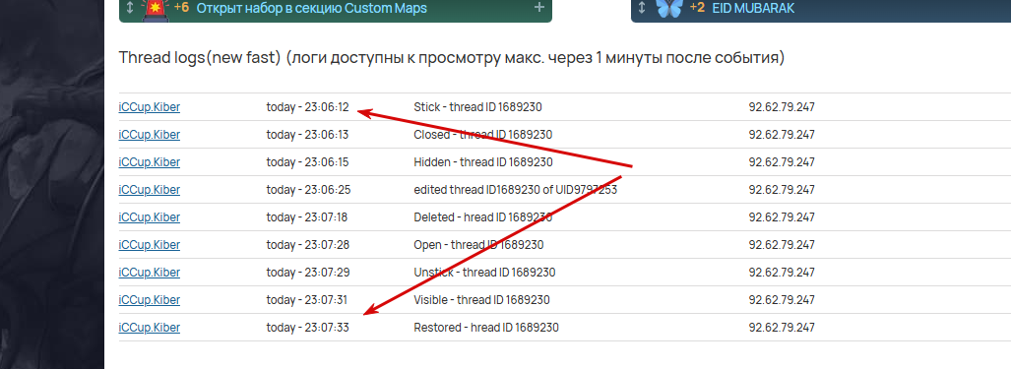The image size is (1011, 369).
Task: Open iCCup.Kiber profile in the Closed row
Action: pos(150,135)
